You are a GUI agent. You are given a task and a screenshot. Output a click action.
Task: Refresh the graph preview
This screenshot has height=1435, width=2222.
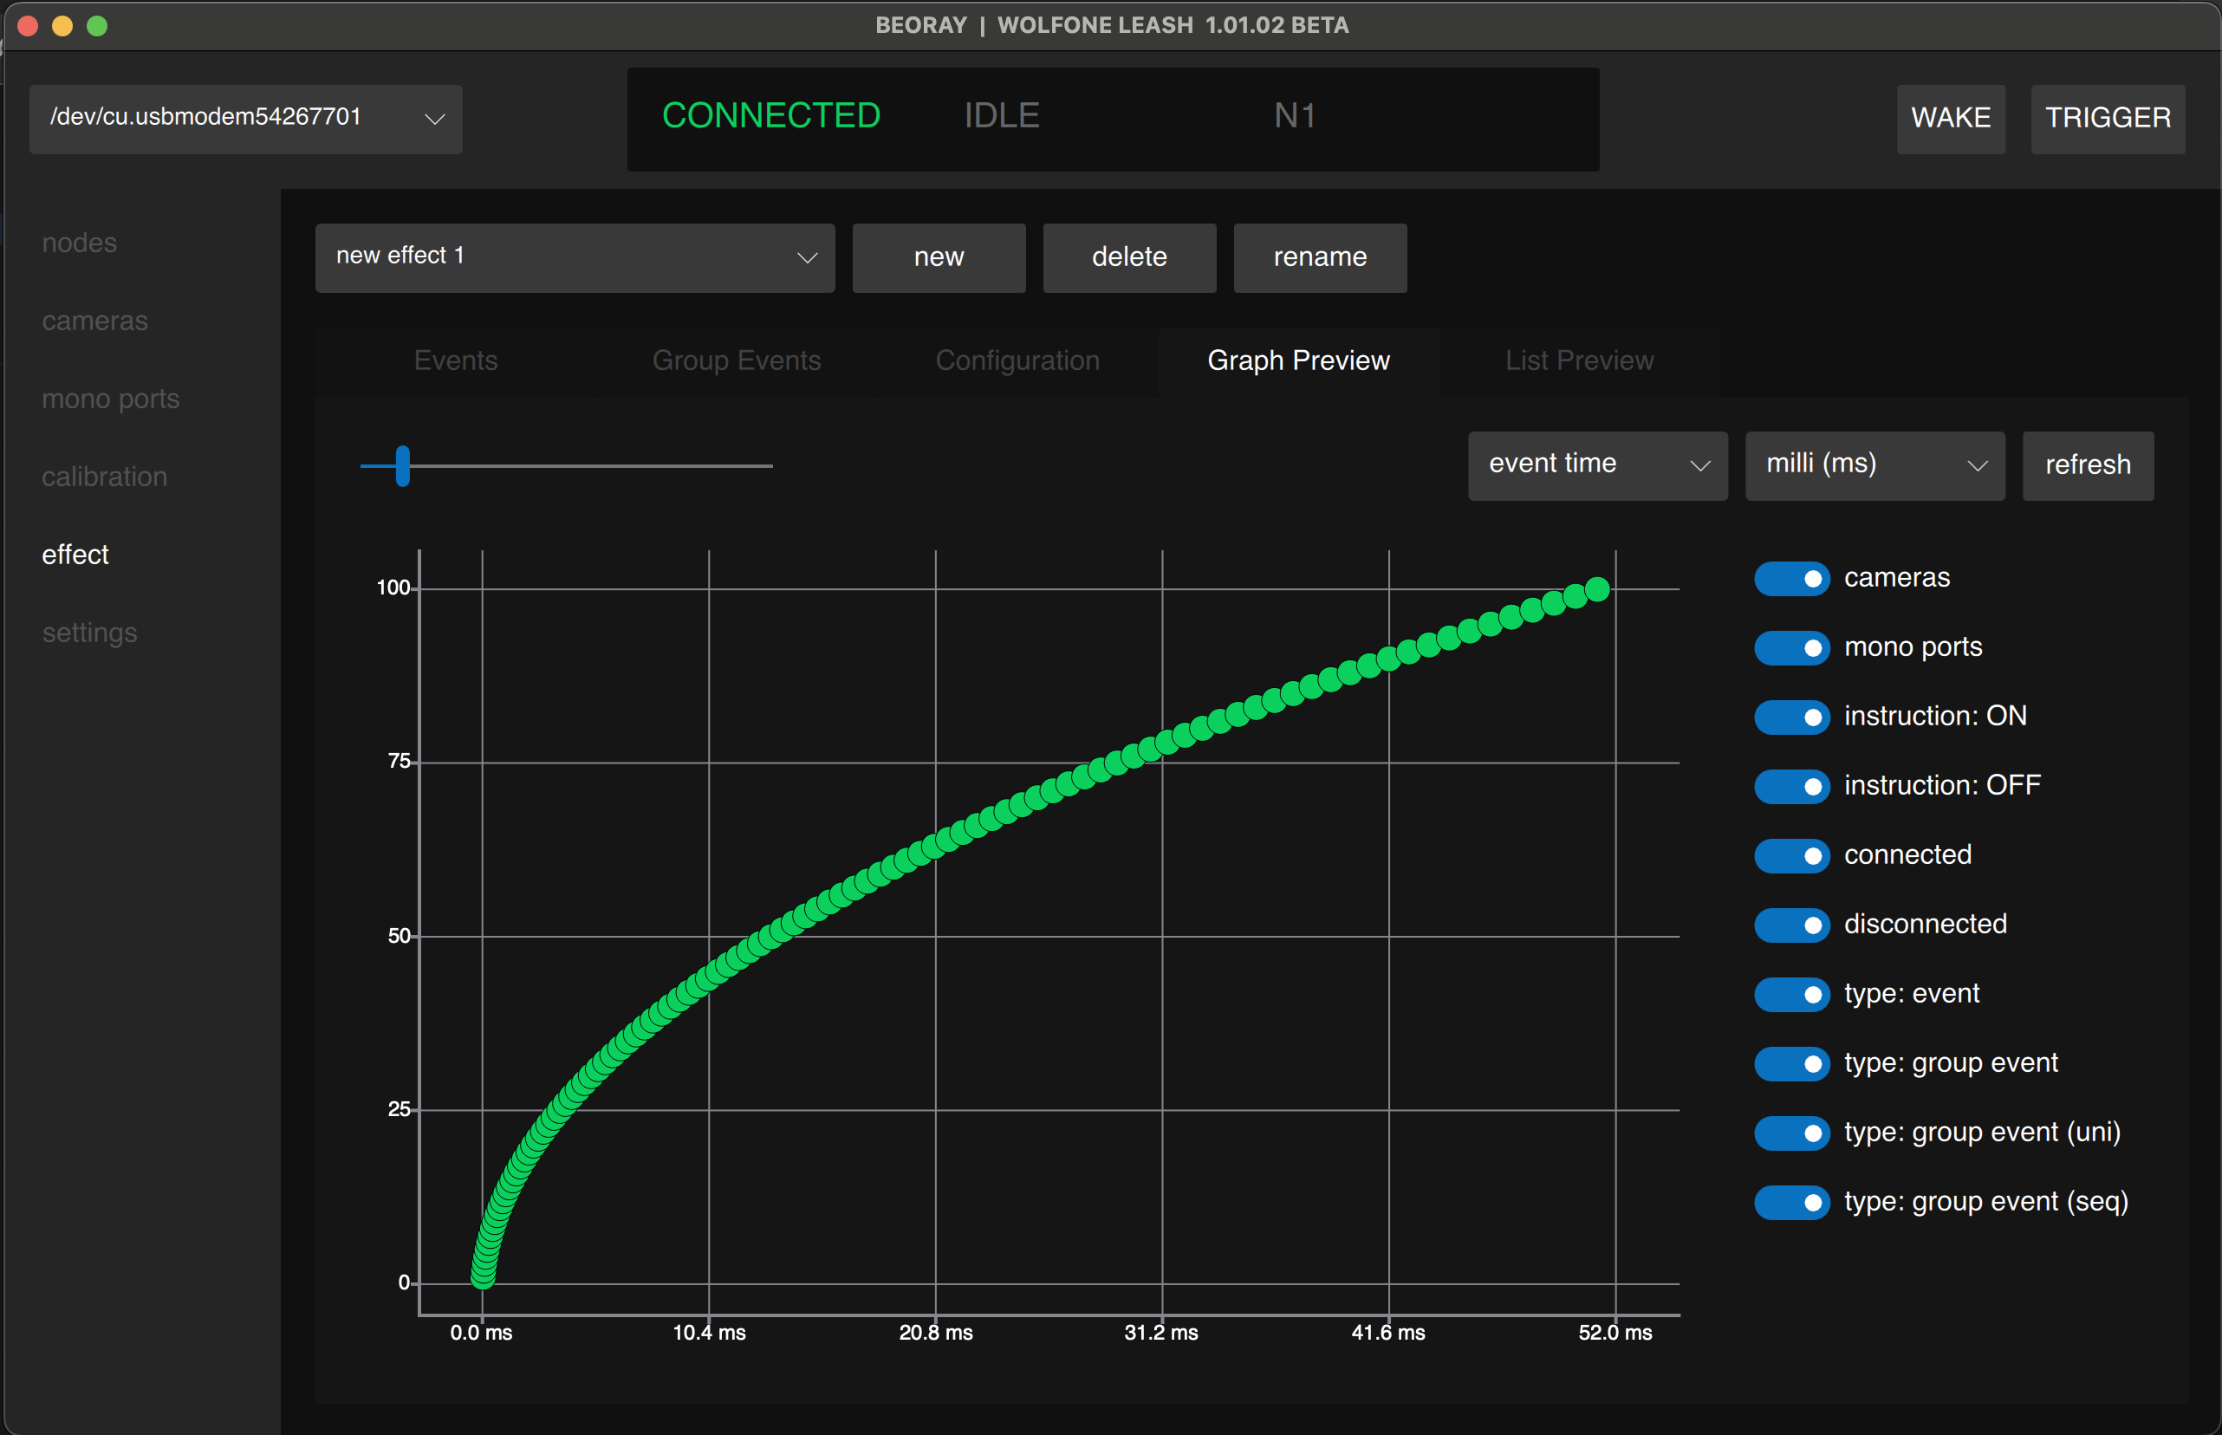pyautogui.click(x=2087, y=465)
